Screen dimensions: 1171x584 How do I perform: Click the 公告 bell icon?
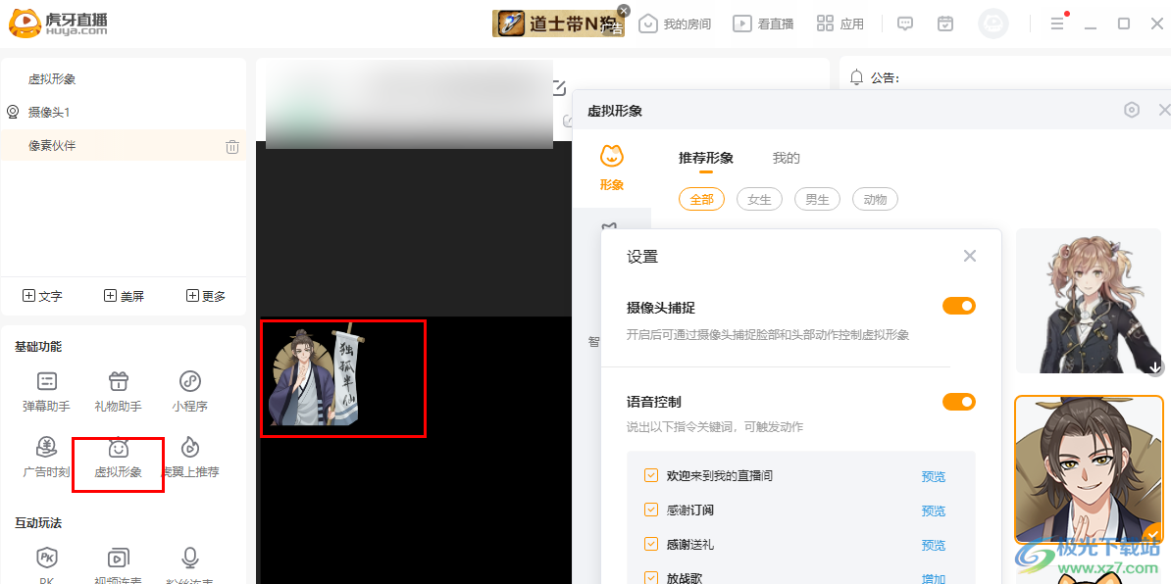click(856, 77)
